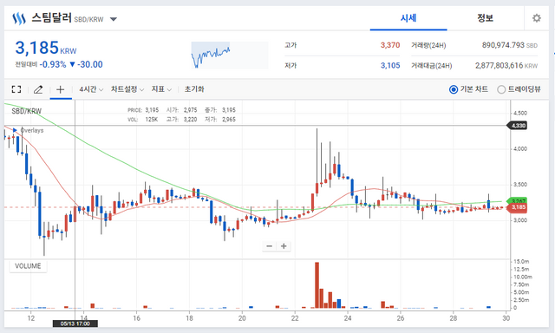Click the 3,185 current price tag on axis
This screenshot has height=333, width=555.
(x=517, y=207)
